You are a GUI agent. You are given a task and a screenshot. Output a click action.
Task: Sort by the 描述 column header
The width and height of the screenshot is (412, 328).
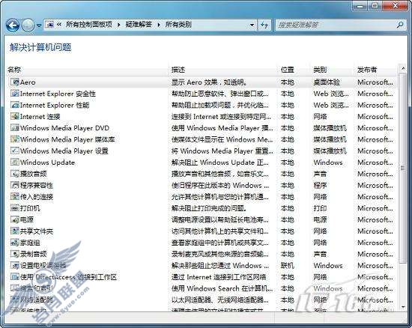178,70
